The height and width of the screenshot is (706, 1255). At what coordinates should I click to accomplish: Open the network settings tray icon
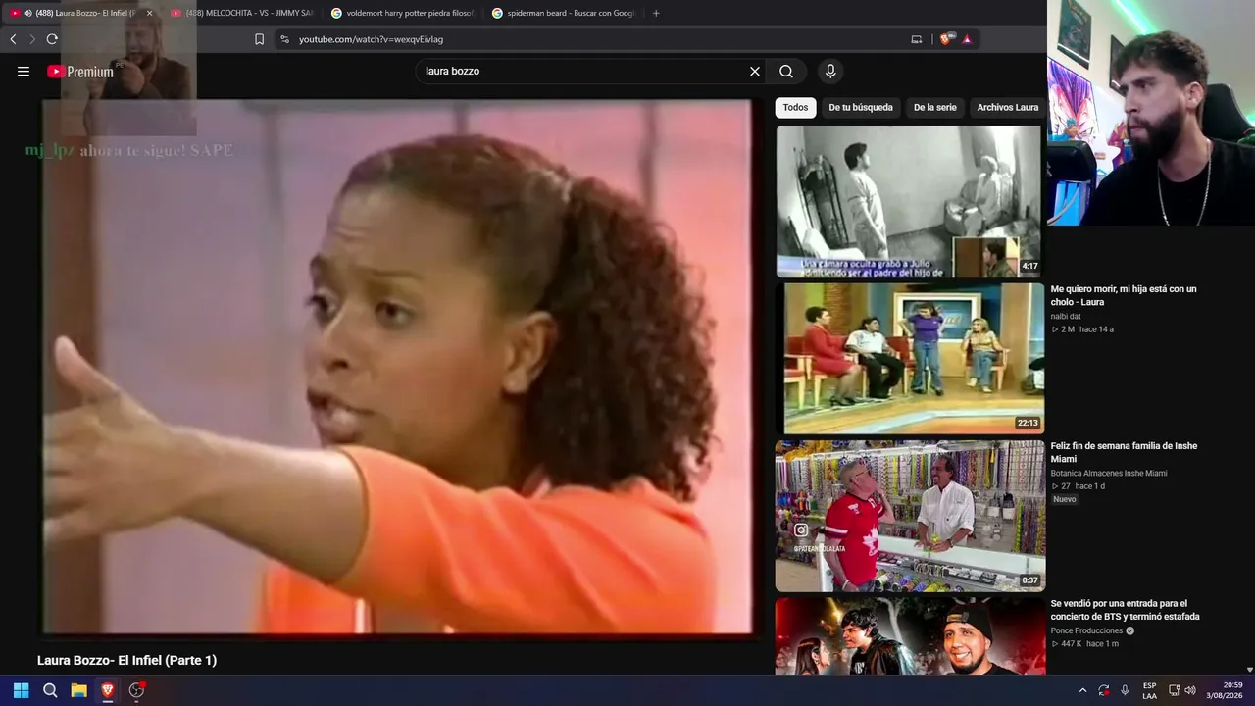point(1174,690)
